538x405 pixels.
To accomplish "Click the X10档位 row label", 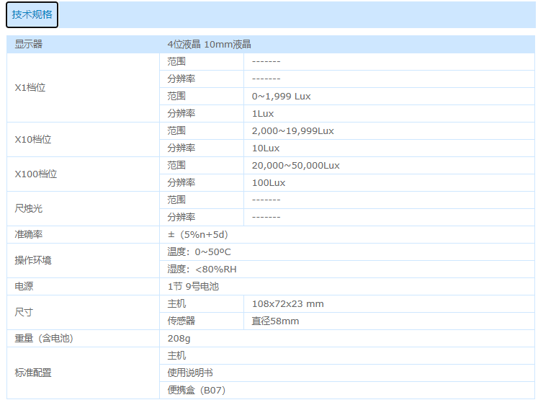I will click(x=33, y=139).
